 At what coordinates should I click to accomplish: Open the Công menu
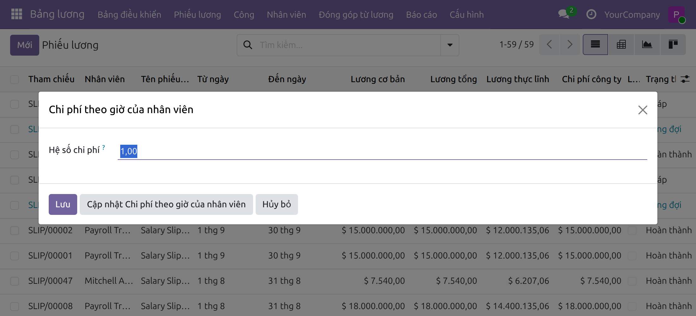[x=244, y=15]
